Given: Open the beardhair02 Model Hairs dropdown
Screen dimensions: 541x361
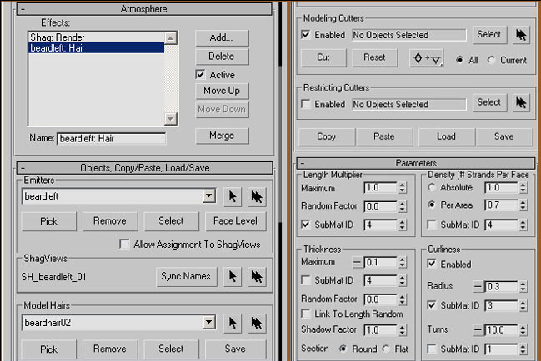Looking at the screenshot, I should click(x=209, y=322).
